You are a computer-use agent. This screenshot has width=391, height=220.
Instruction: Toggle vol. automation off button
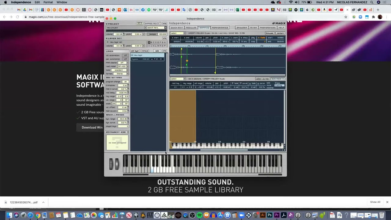pyautogui.click(x=125, y=55)
